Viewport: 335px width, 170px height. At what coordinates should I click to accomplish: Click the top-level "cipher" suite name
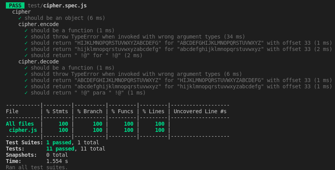[21, 12]
